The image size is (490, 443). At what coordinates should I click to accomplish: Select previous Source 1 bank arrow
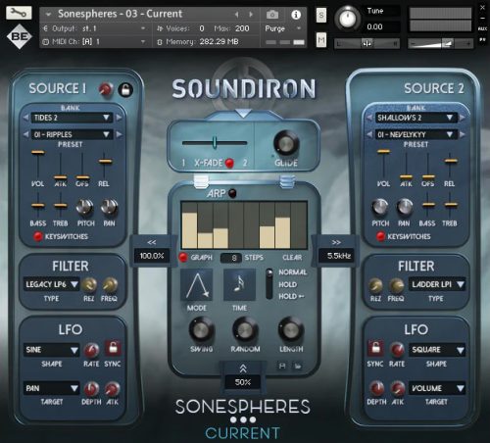[25, 118]
